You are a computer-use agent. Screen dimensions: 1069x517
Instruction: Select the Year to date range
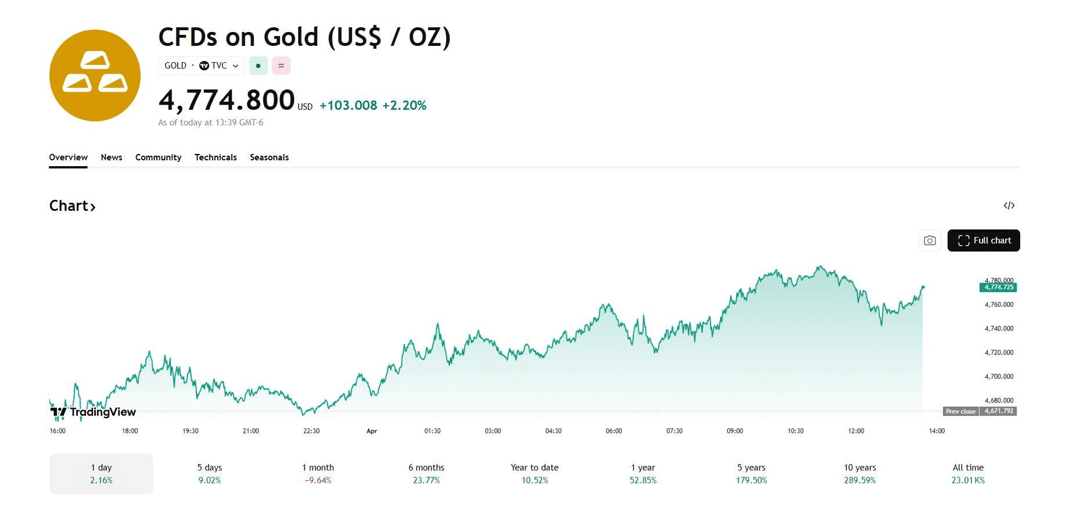point(534,473)
